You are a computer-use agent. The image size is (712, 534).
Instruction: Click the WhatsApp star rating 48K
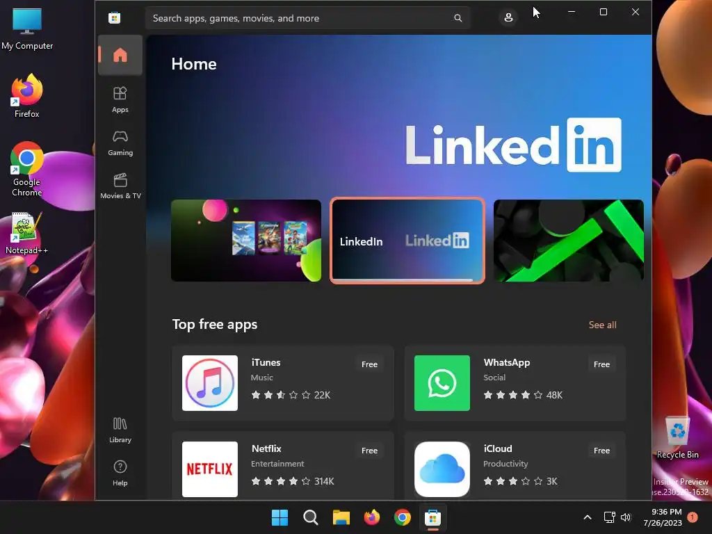point(523,395)
